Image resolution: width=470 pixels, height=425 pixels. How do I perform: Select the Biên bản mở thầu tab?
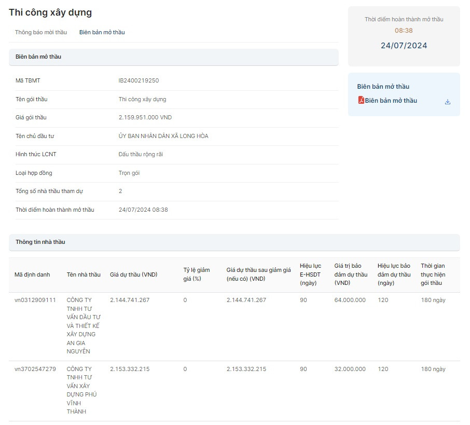pos(102,32)
